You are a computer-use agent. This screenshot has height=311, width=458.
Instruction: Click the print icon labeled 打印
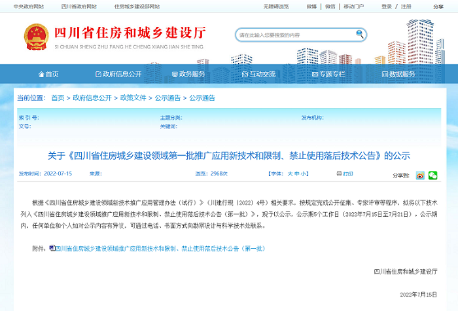point(344,174)
